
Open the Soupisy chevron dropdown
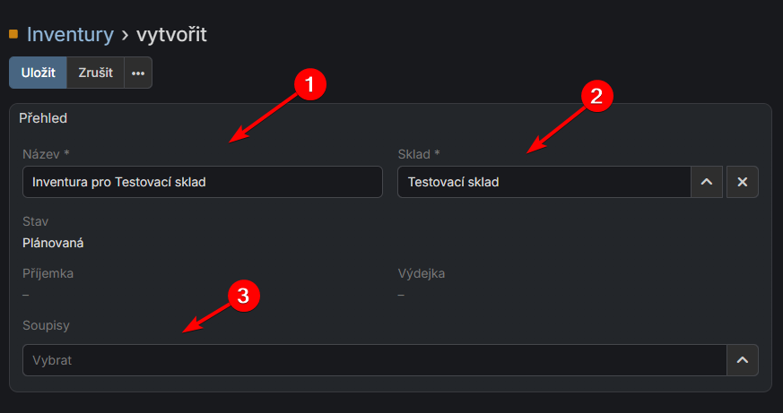click(742, 360)
